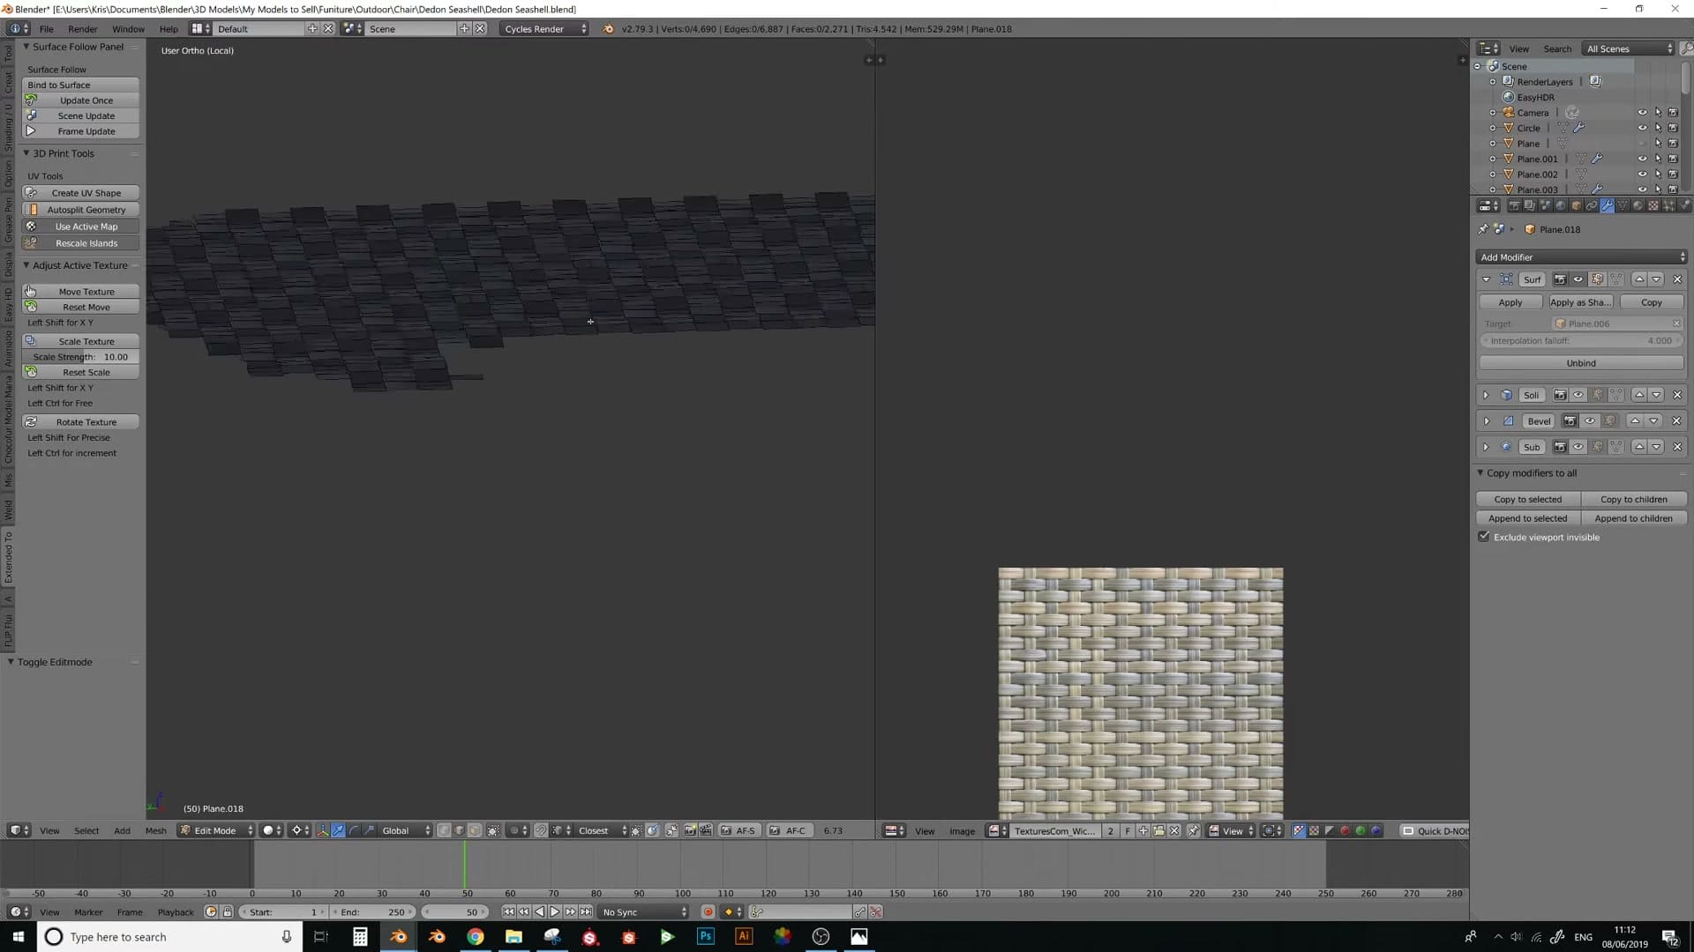Image resolution: width=1694 pixels, height=952 pixels.
Task: Open the Object Constraints tab (chain icon)
Action: pyautogui.click(x=1592, y=205)
